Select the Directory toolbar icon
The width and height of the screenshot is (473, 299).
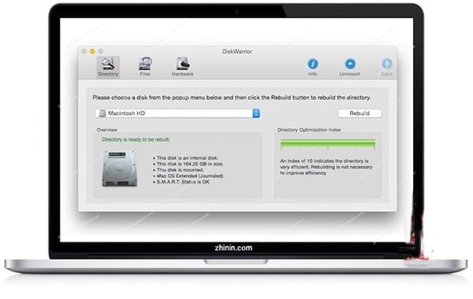click(108, 67)
